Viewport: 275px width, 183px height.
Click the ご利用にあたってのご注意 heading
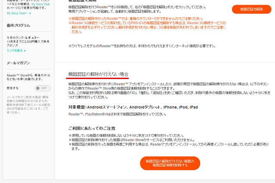pyautogui.click(x=92, y=128)
